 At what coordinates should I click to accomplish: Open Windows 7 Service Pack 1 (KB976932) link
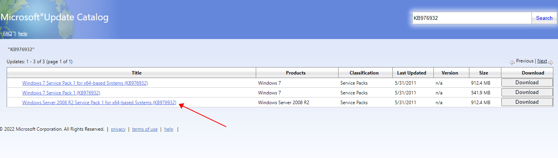tap(61, 92)
